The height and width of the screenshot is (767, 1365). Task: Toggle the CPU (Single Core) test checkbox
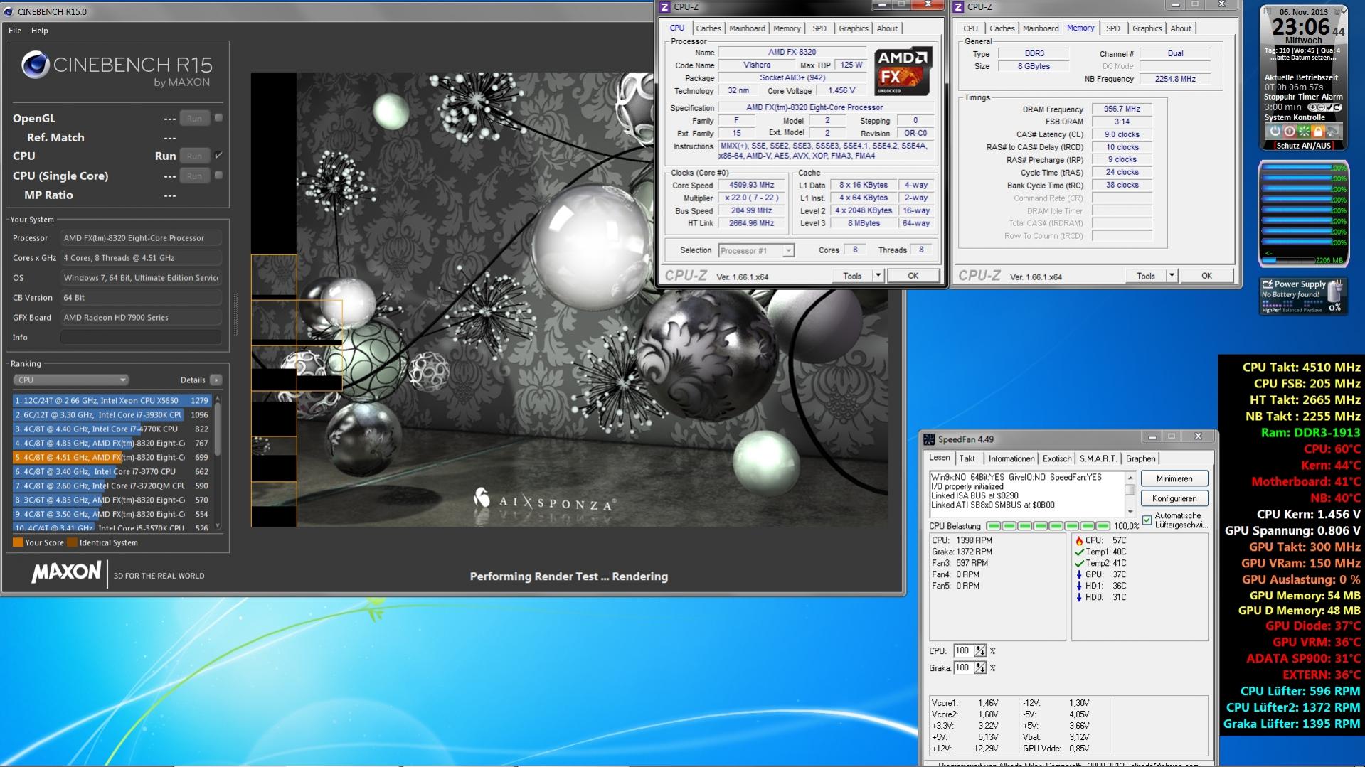(218, 176)
